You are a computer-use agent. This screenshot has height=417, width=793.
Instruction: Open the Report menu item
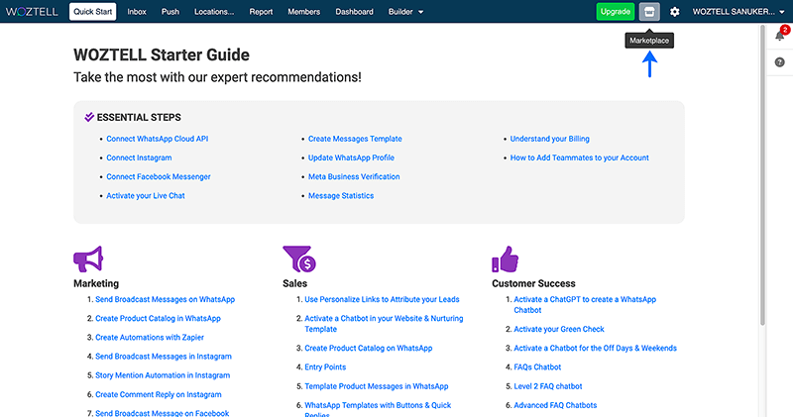coord(261,12)
